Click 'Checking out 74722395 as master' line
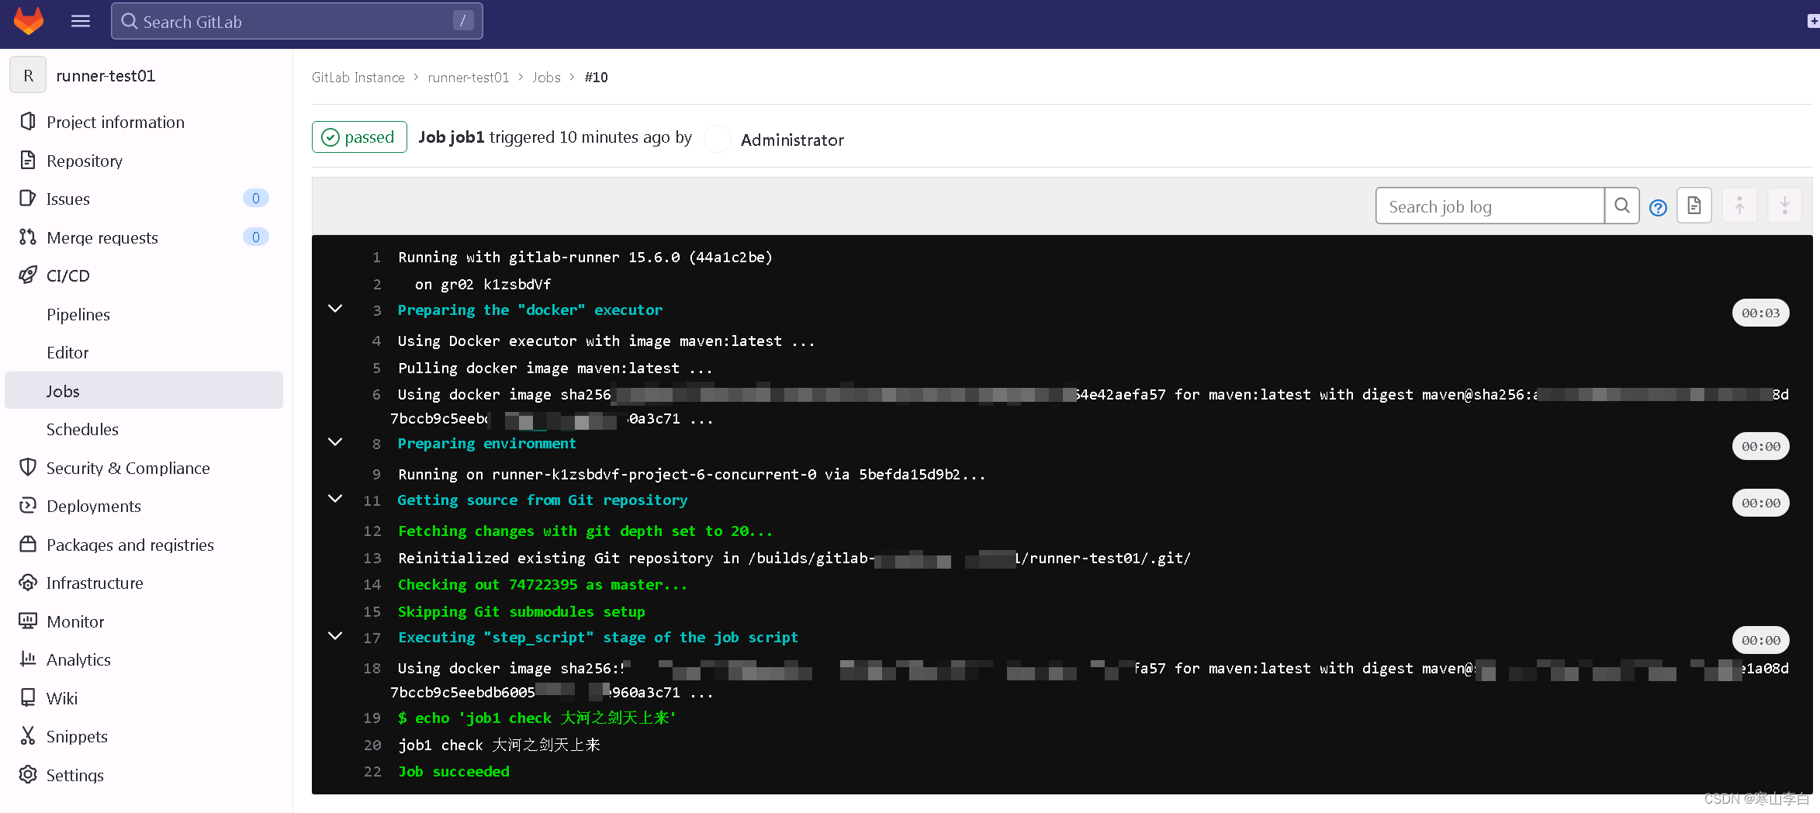This screenshot has width=1820, height=813. click(x=542, y=584)
